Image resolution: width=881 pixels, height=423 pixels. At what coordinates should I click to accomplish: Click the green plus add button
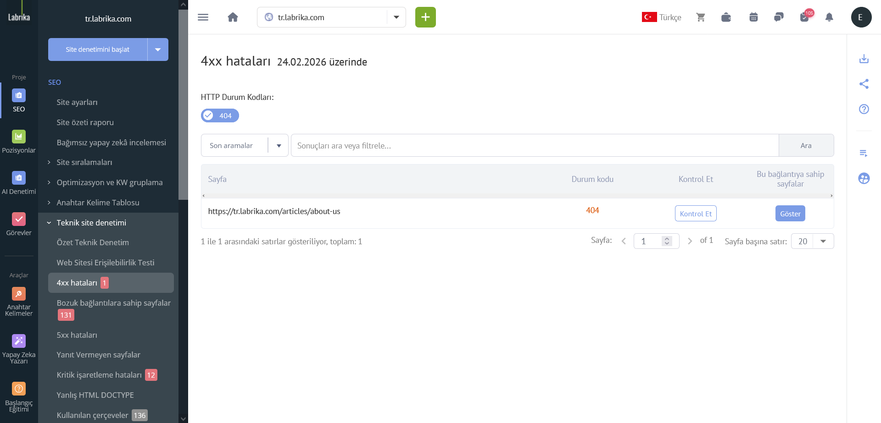click(425, 17)
